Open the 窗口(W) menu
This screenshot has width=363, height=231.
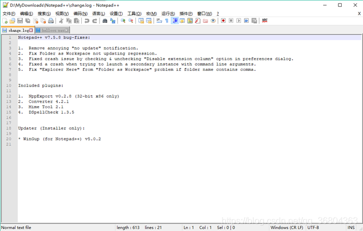click(x=204, y=13)
